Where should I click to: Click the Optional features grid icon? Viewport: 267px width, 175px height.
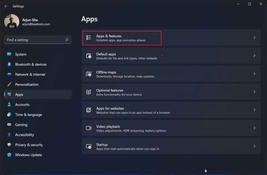pos(88,92)
